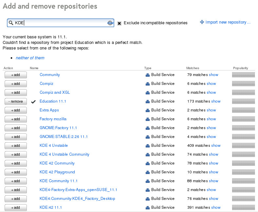The width and height of the screenshot is (258, 212).
Task: Expand matches for Compiz and XGL
Action: point(211,92)
